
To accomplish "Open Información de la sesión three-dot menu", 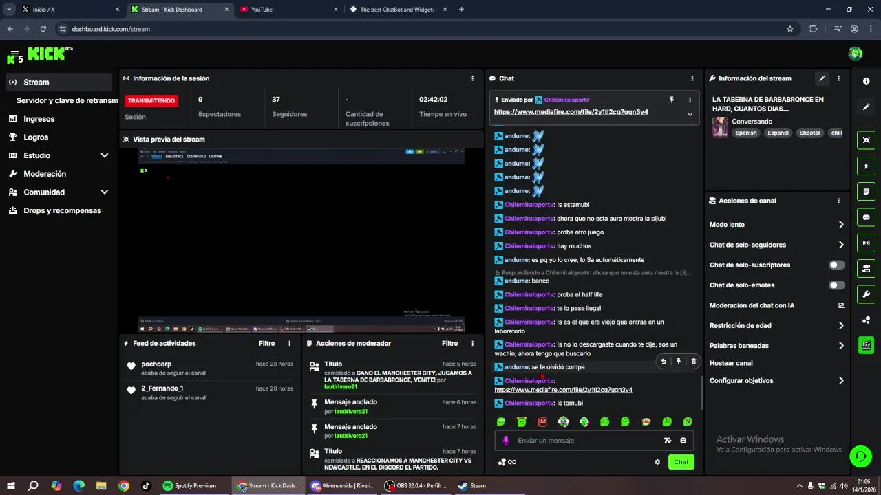I will click(x=472, y=78).
